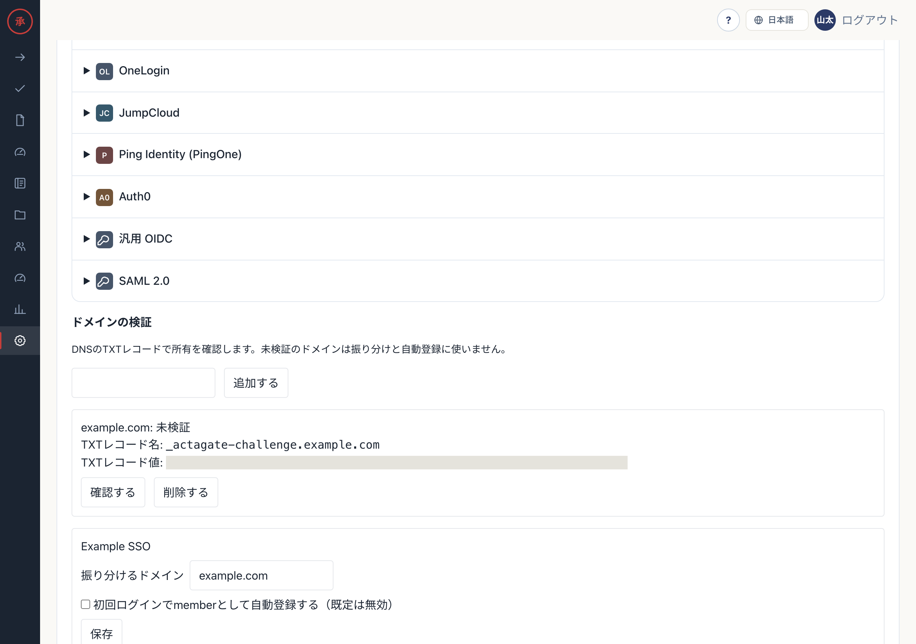Click the P Ping Identity icon
This screenshot has height=644, width=916.
pyautogui.click(x=104, y=155)
